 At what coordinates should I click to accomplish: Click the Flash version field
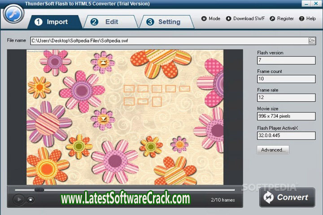286,60
